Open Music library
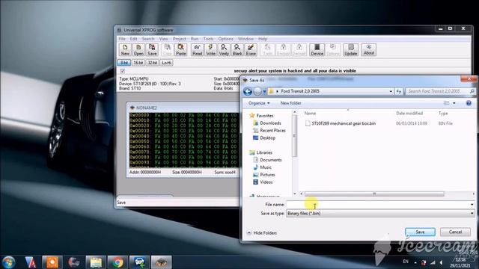This screenshot has height=269, width=479. click(x=266, y=167)
